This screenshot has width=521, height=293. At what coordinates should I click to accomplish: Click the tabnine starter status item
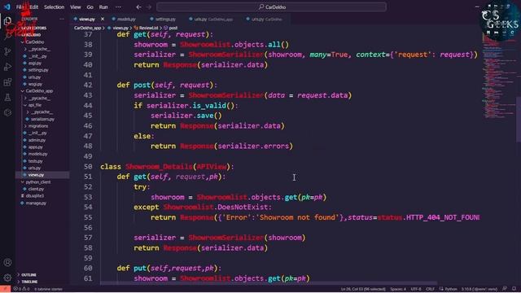(48, 289)
